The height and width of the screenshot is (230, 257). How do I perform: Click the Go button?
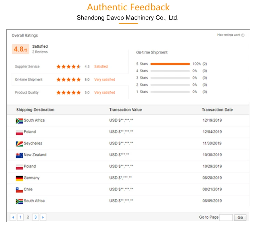[240, 217]
